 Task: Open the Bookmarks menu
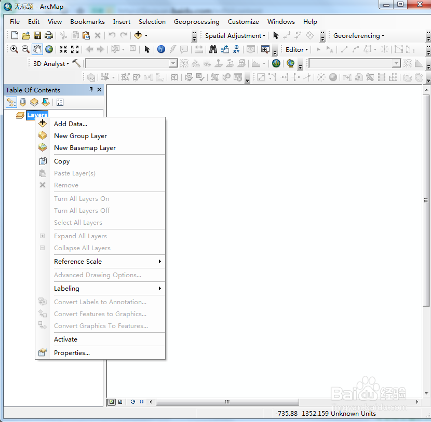click(87, 22)
